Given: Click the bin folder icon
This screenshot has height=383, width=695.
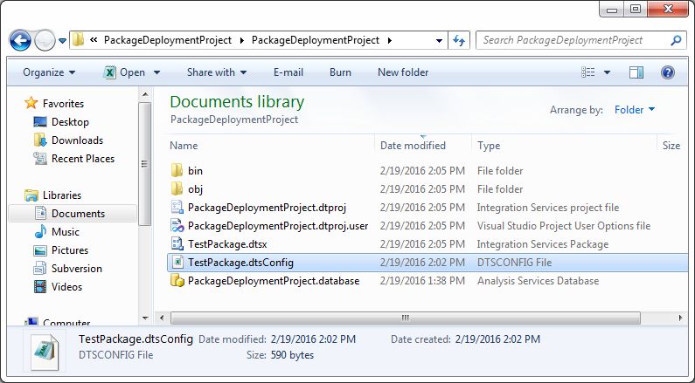Looking at the screenshot, I should coord(177,171).
